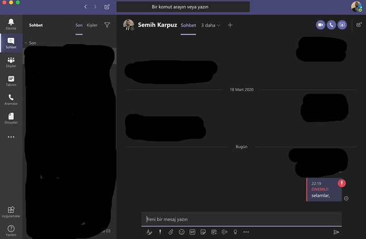Screen dimensions: 366x239
Task: Open the Stream icon in compose toolbar
Action: [224, 232]
